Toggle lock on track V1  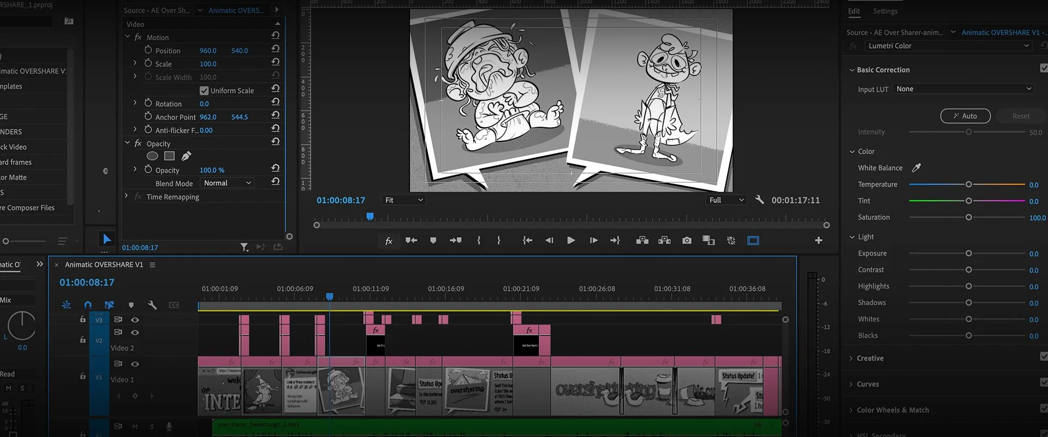click(x=83, y=376)
